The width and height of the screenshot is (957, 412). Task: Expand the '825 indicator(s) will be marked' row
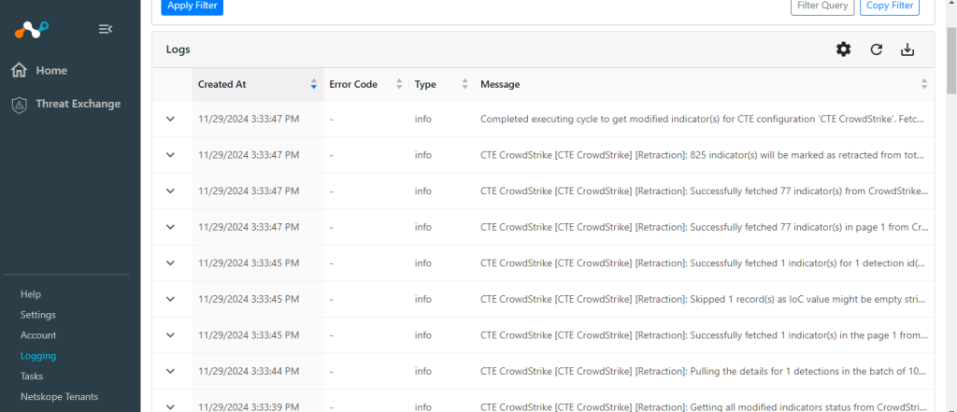[x=171, y=155]
